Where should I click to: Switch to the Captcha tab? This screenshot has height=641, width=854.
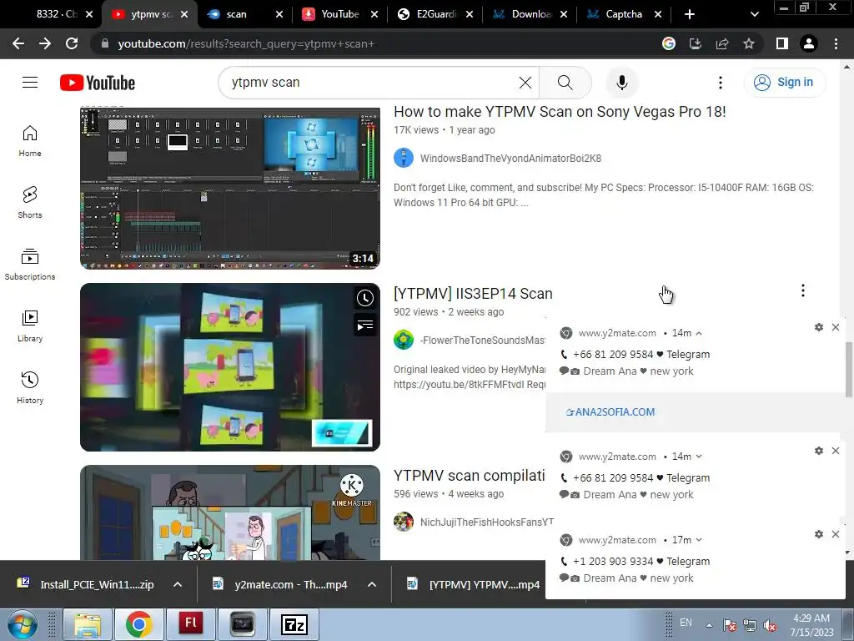[x=623, y=14]
